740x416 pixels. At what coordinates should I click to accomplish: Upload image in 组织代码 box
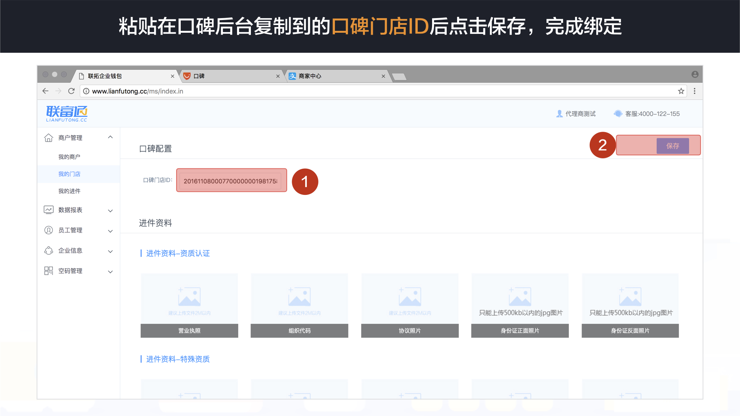pyautogui.click(x=299, y=299)
